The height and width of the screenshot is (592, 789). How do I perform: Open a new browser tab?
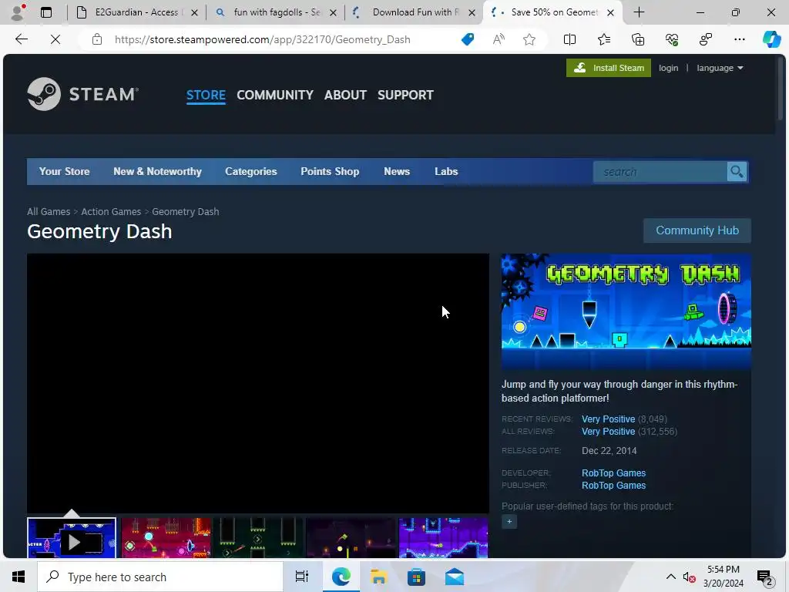tap(639, 12)
